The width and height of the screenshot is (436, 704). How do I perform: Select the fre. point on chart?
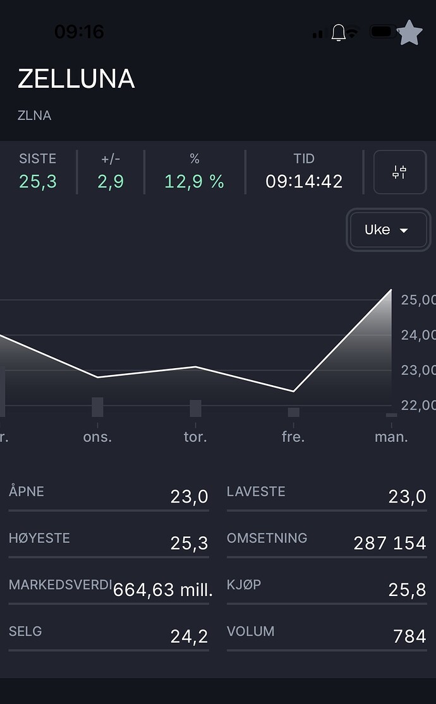(x=293, y=391)
